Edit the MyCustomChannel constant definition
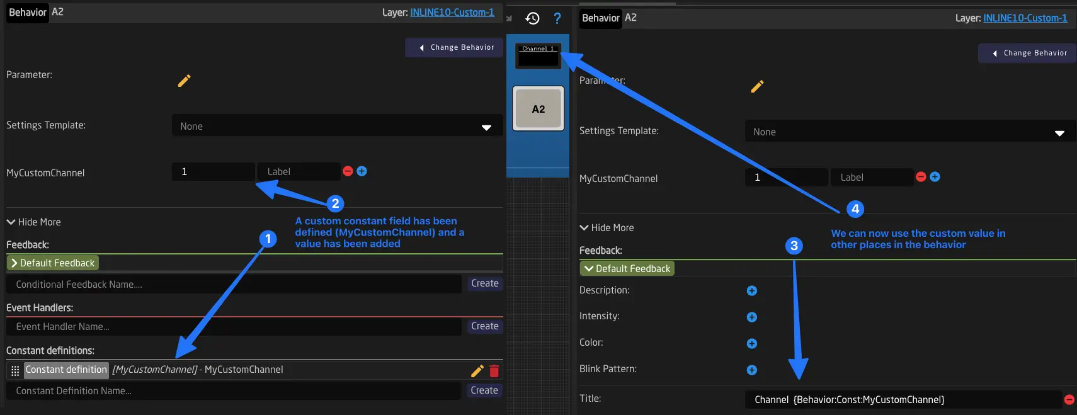 pyautogui.click(x=477, y=370)
